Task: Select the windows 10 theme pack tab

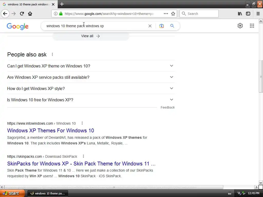Action: pos(29,4)
